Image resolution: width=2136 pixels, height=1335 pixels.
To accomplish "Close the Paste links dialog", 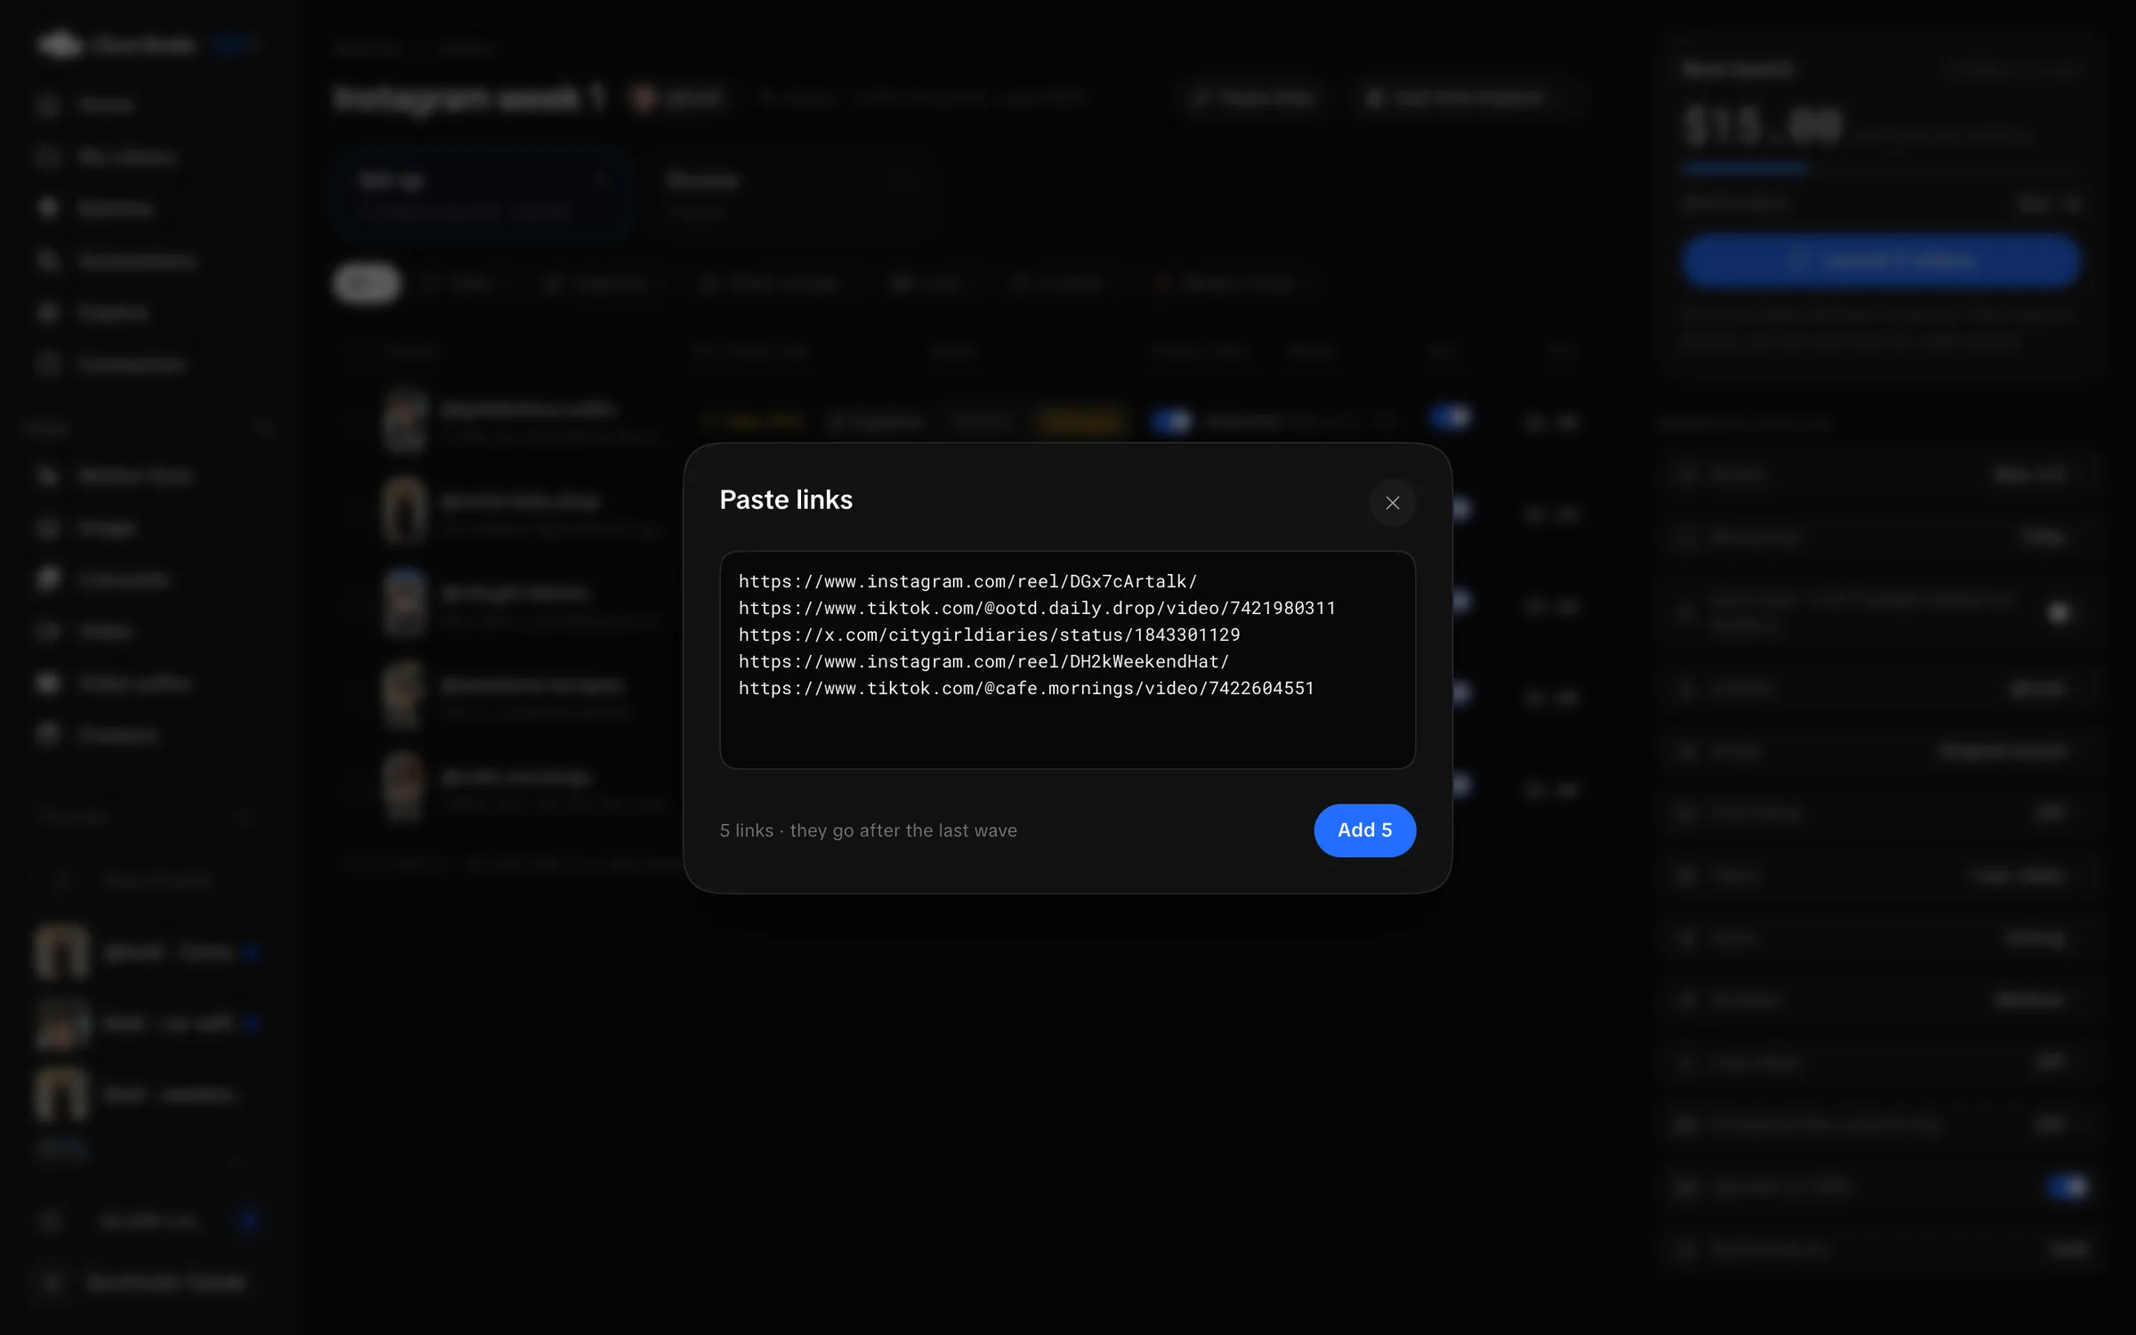I will 1392,503.
